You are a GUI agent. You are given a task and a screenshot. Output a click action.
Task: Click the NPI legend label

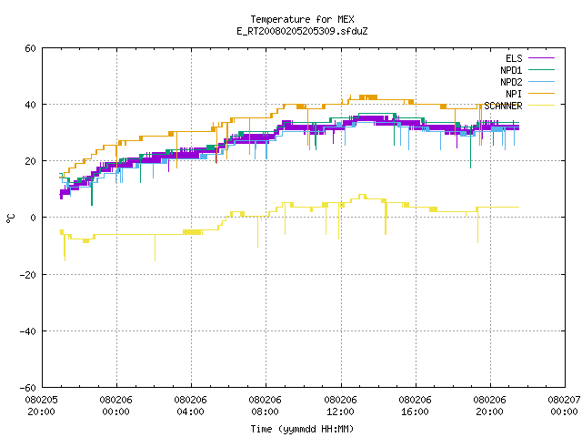(x=514, y=94)
